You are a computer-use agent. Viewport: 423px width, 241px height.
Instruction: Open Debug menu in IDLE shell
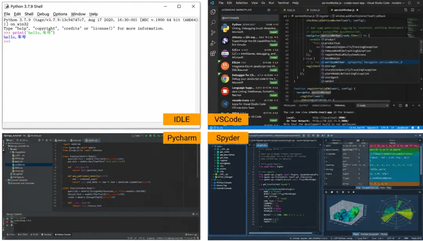click(43, 14)
